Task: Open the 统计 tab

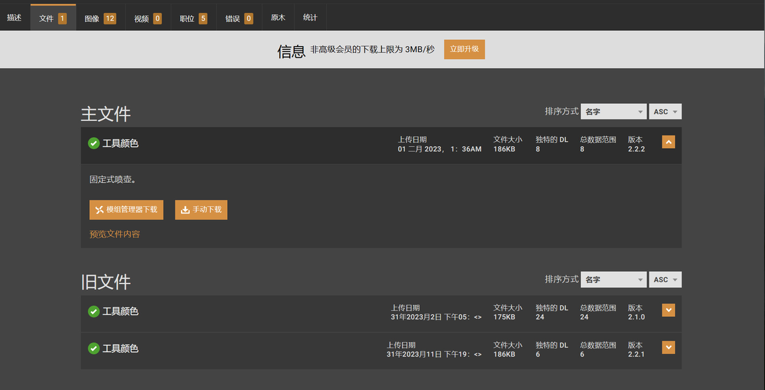Action: 310,17
